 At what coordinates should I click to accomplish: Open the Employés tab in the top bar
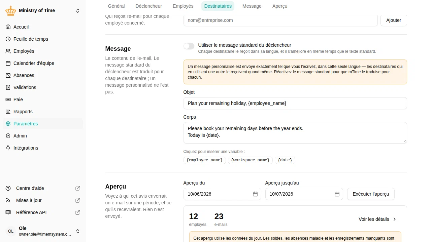tap(183, 6)
